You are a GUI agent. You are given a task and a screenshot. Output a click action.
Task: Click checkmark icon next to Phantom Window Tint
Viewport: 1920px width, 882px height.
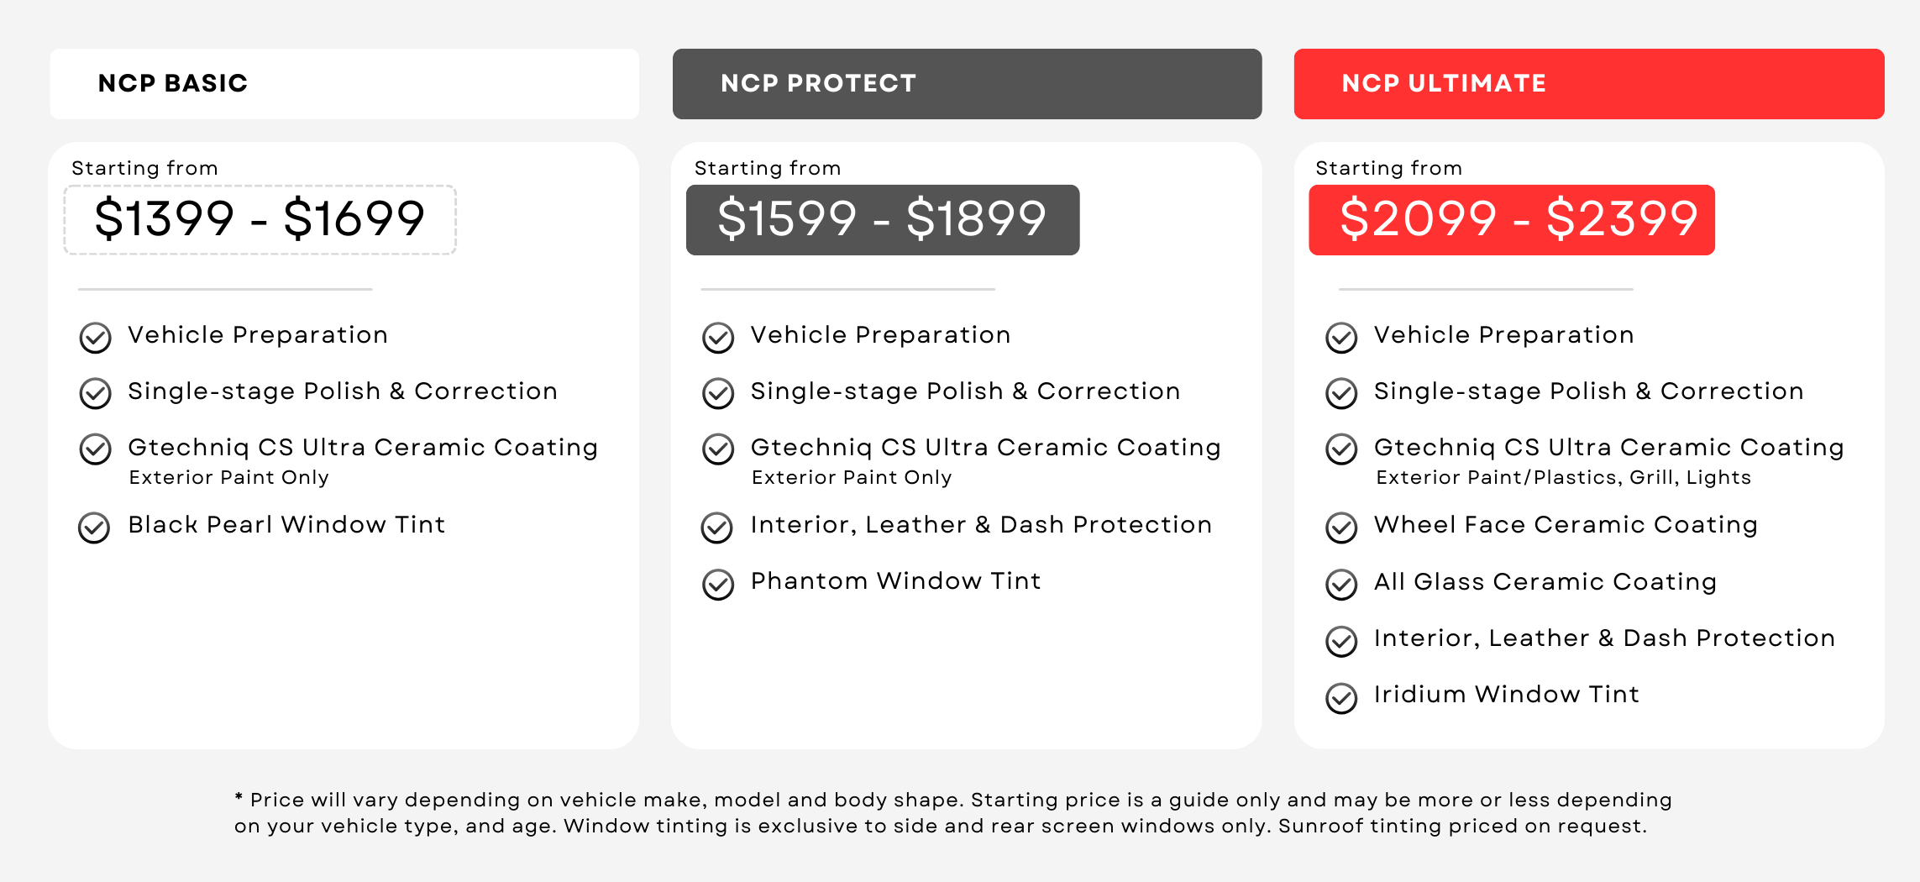click(x=718, y=585)
